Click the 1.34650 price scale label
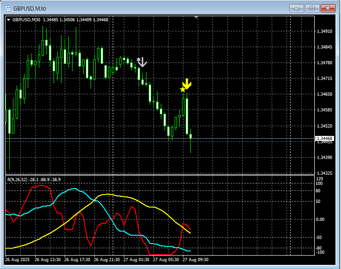The width and height of the screenshot is (341, 269). (324, 94)
